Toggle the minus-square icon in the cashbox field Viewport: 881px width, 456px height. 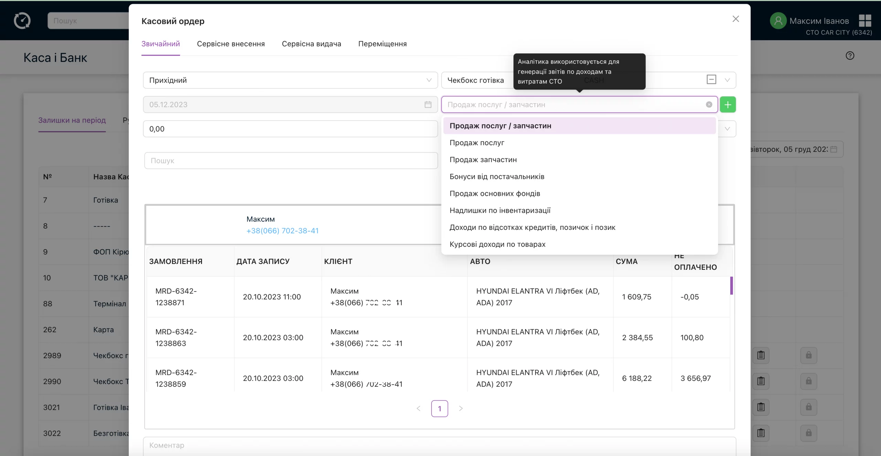tap(711, 79)
